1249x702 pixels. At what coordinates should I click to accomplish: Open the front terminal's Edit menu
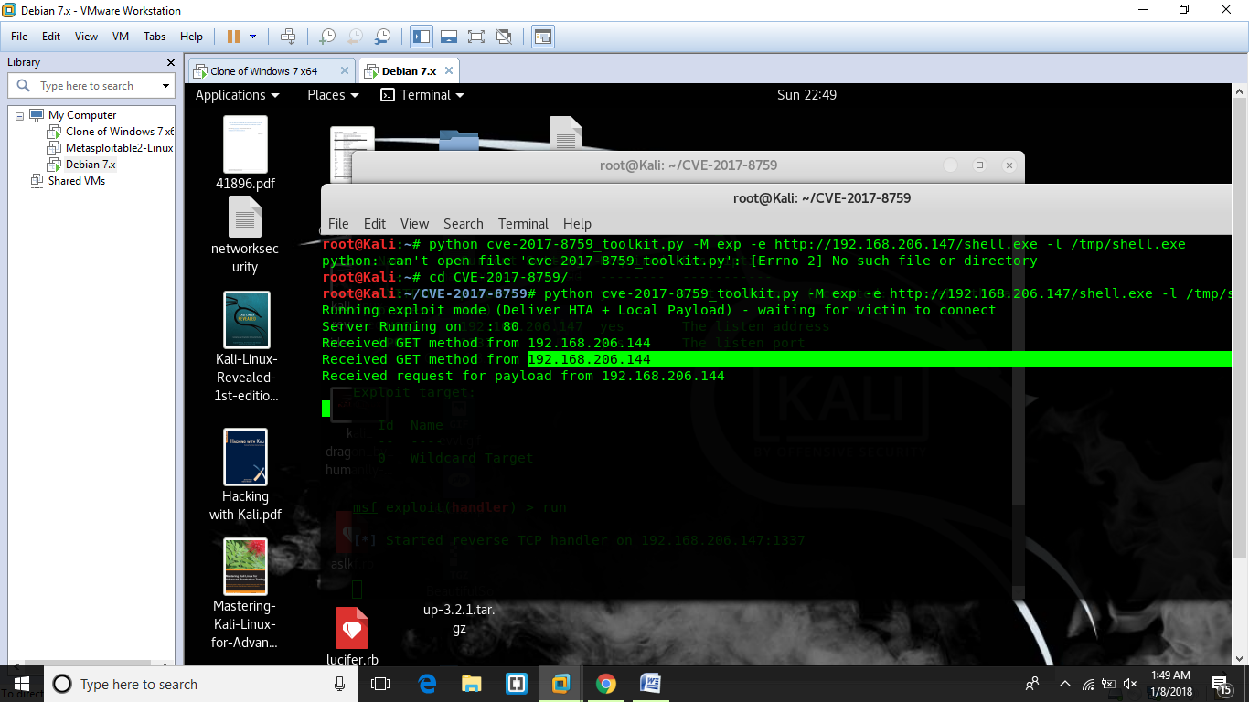375,224
